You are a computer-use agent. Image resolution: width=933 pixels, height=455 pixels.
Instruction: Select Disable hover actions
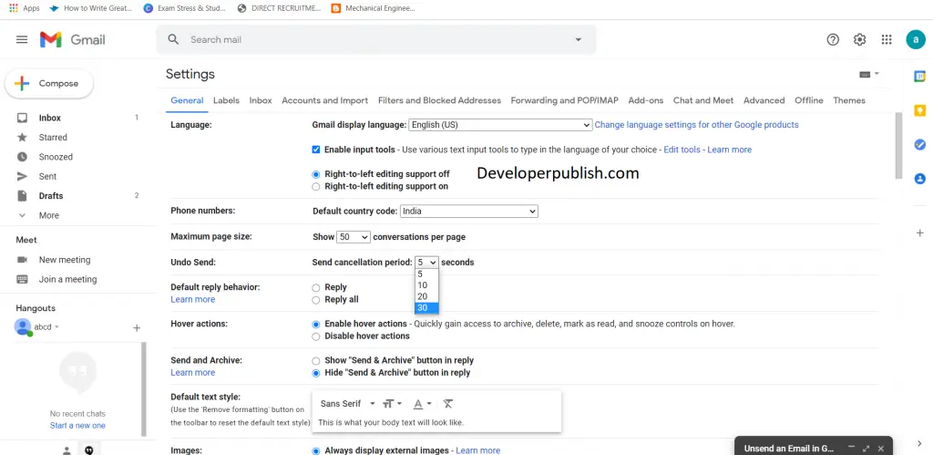(x=316, y=336)
